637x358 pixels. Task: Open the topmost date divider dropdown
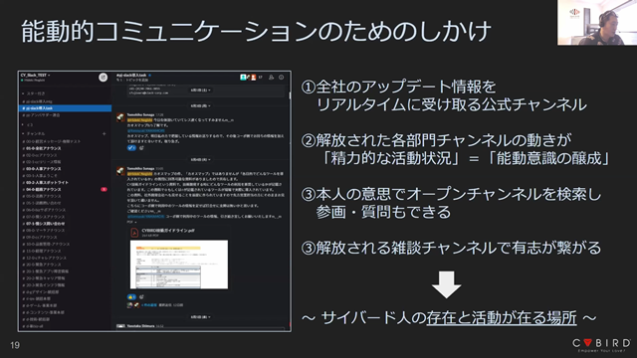[201, 90]
